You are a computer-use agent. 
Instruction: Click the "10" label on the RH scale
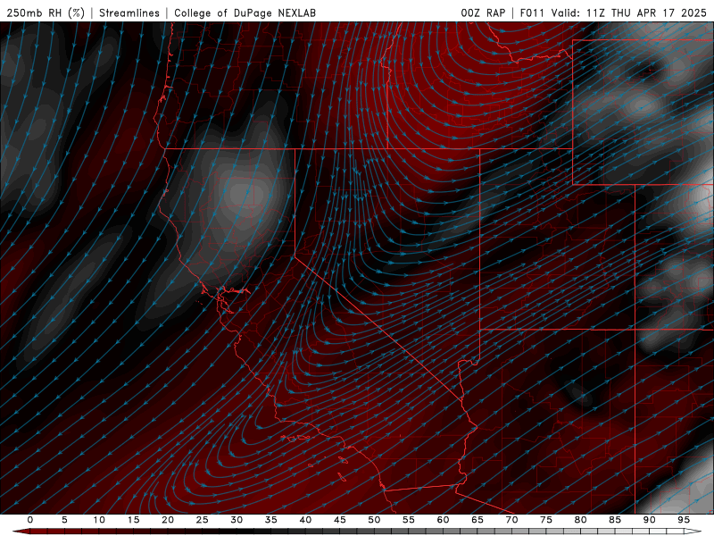click(99, 520)
